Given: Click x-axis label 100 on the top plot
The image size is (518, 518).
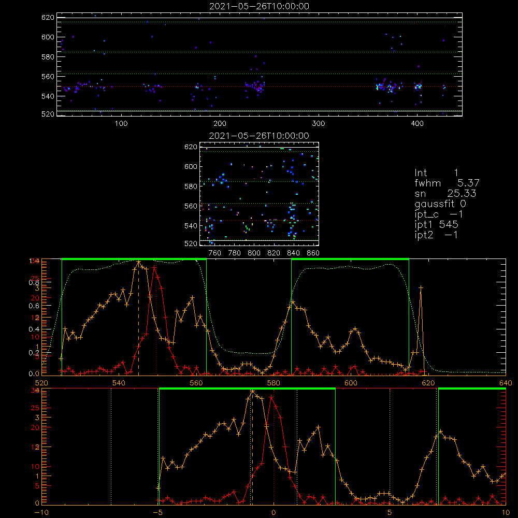Looking at the screenshot, I should (x=121, y=124).
